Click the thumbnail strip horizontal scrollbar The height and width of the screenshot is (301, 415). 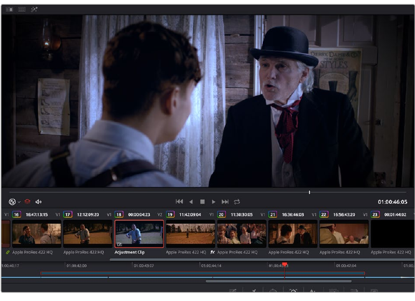(x=262, y=259)
